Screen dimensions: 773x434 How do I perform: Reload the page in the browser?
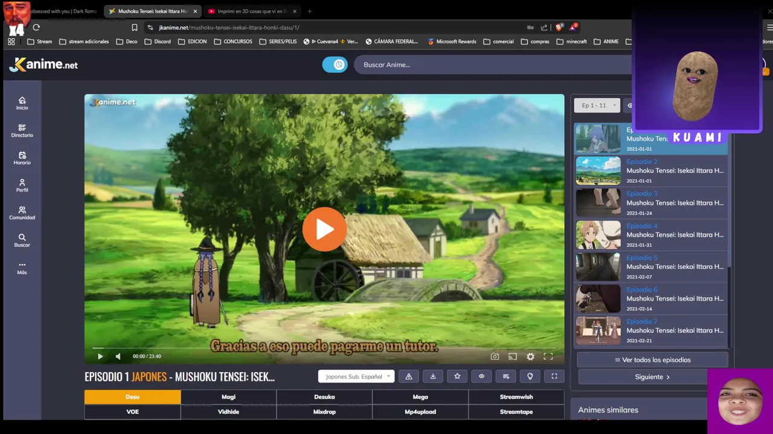coord(36,27)
